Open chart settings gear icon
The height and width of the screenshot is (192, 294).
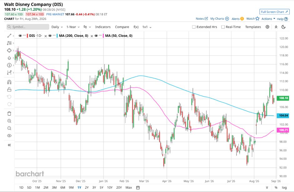(x=267, y=27)
